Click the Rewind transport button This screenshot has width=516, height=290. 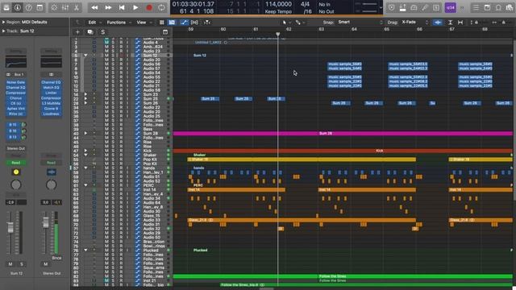pos(94,7)
